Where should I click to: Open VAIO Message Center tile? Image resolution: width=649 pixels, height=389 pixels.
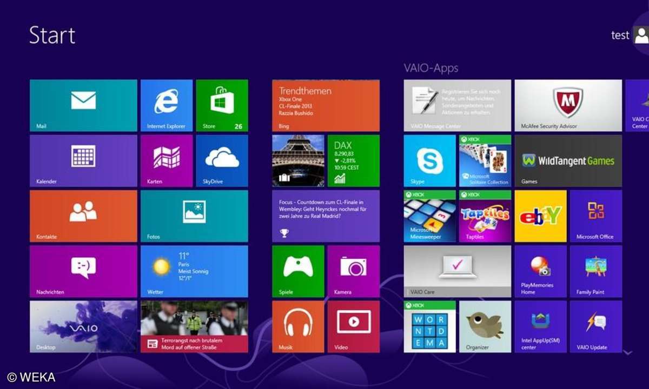pos(458,105)
